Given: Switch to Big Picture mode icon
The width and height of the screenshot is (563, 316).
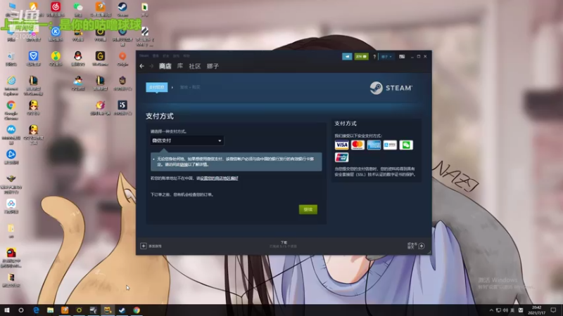Looking at the screenshot, I should [x=402, y=57].
